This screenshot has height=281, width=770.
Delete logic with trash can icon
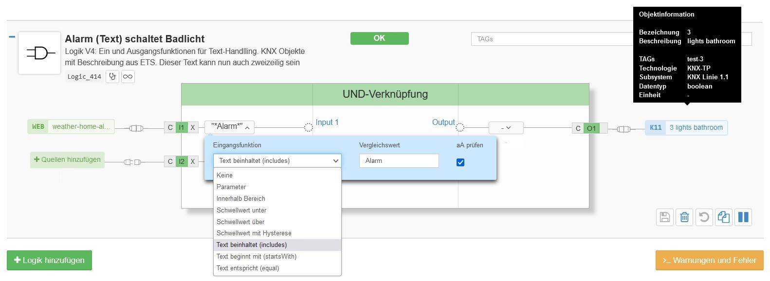tap(684, 217)
